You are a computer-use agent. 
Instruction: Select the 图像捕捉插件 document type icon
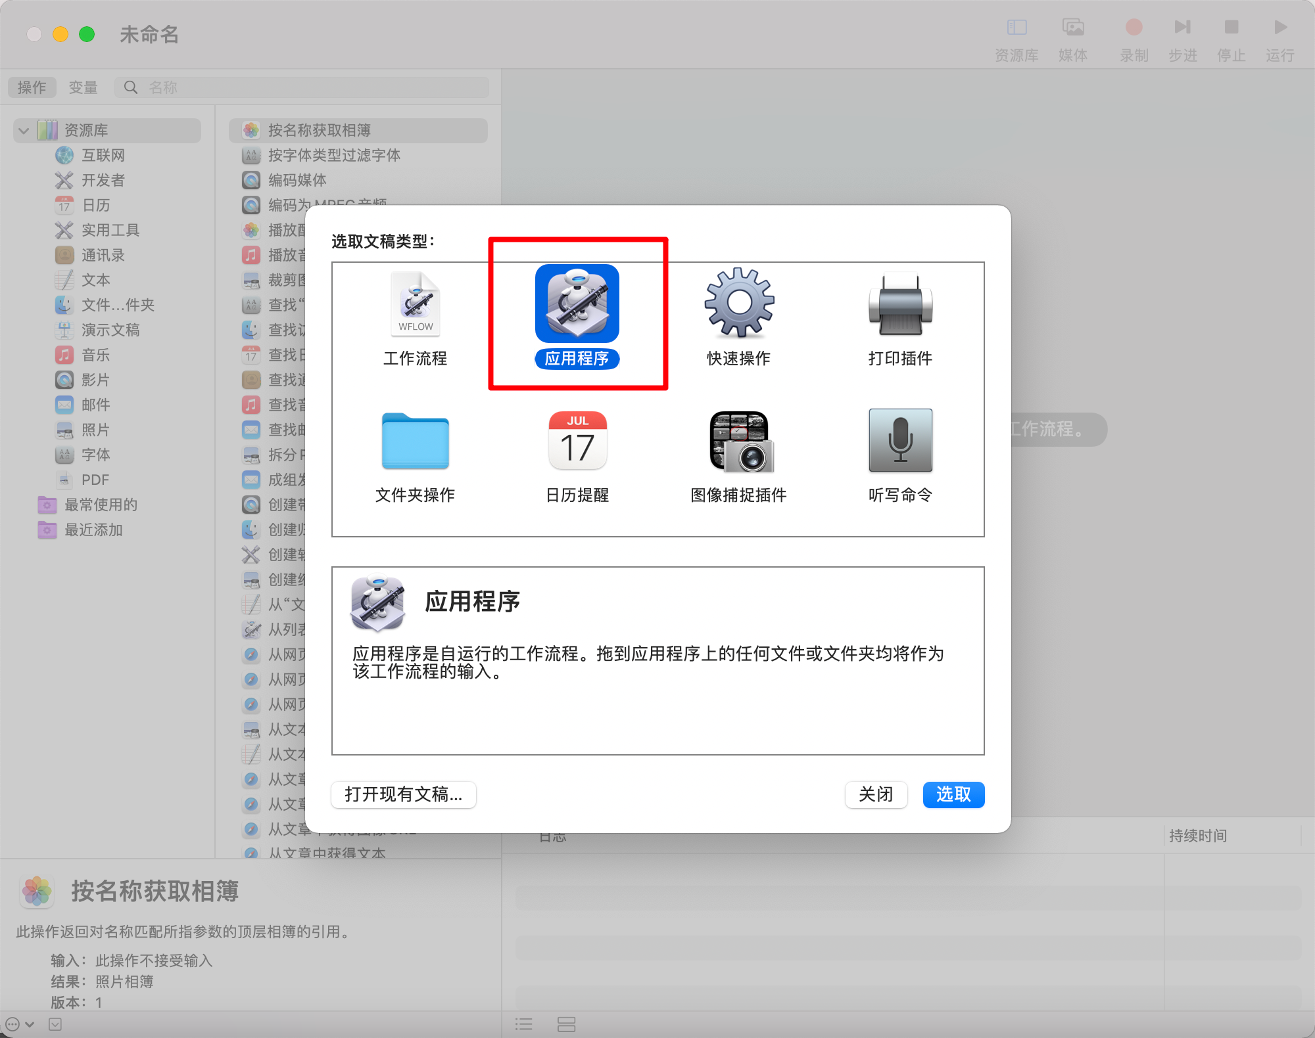pyautogui.click(x=738, y=441)
